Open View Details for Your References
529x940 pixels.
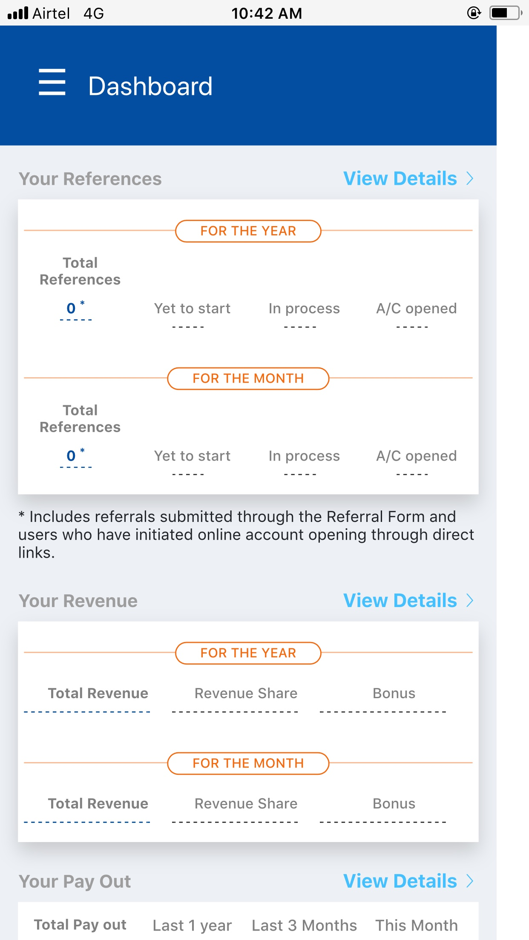400,178
